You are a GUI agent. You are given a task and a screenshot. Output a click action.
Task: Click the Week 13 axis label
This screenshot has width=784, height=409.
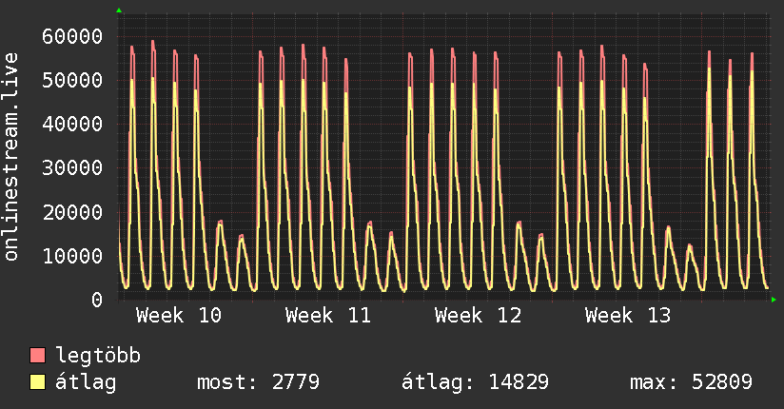click(x=628, y=315)
